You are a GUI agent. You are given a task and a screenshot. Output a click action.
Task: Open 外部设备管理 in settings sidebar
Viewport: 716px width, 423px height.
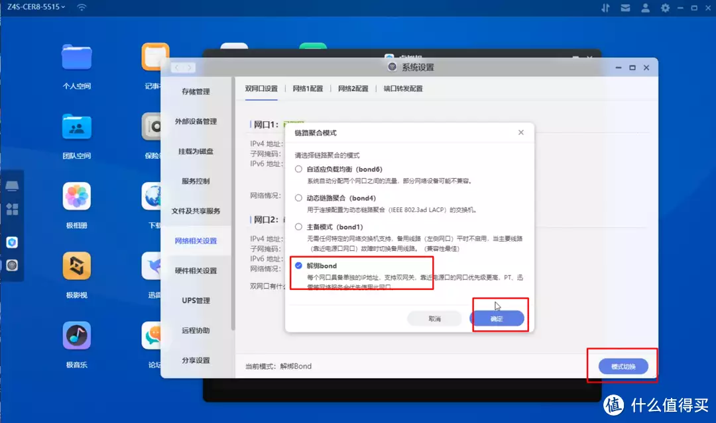196,121
